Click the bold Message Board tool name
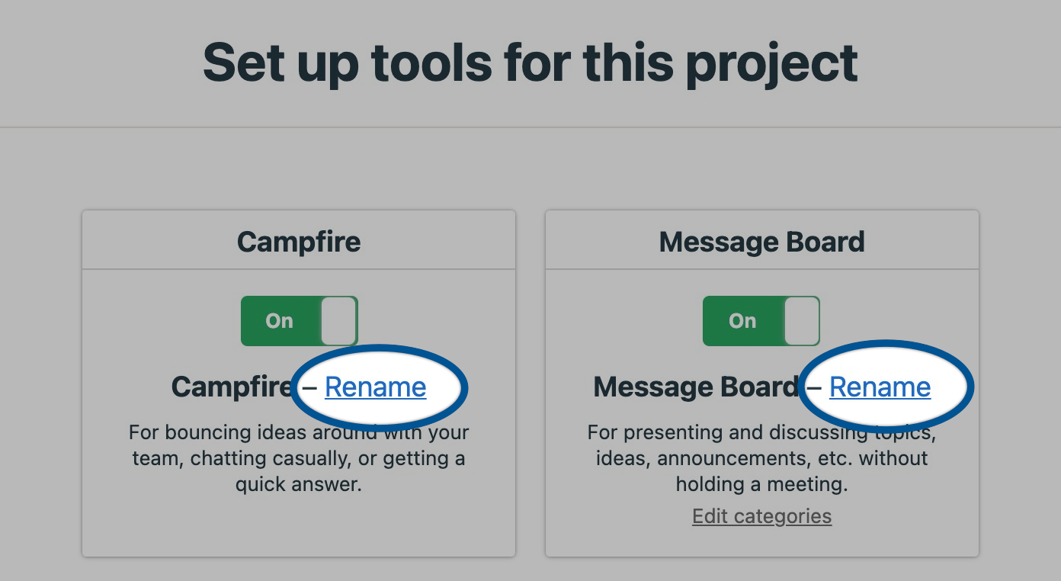Viewport: 1061px width, 581px height. pos(694,387)
